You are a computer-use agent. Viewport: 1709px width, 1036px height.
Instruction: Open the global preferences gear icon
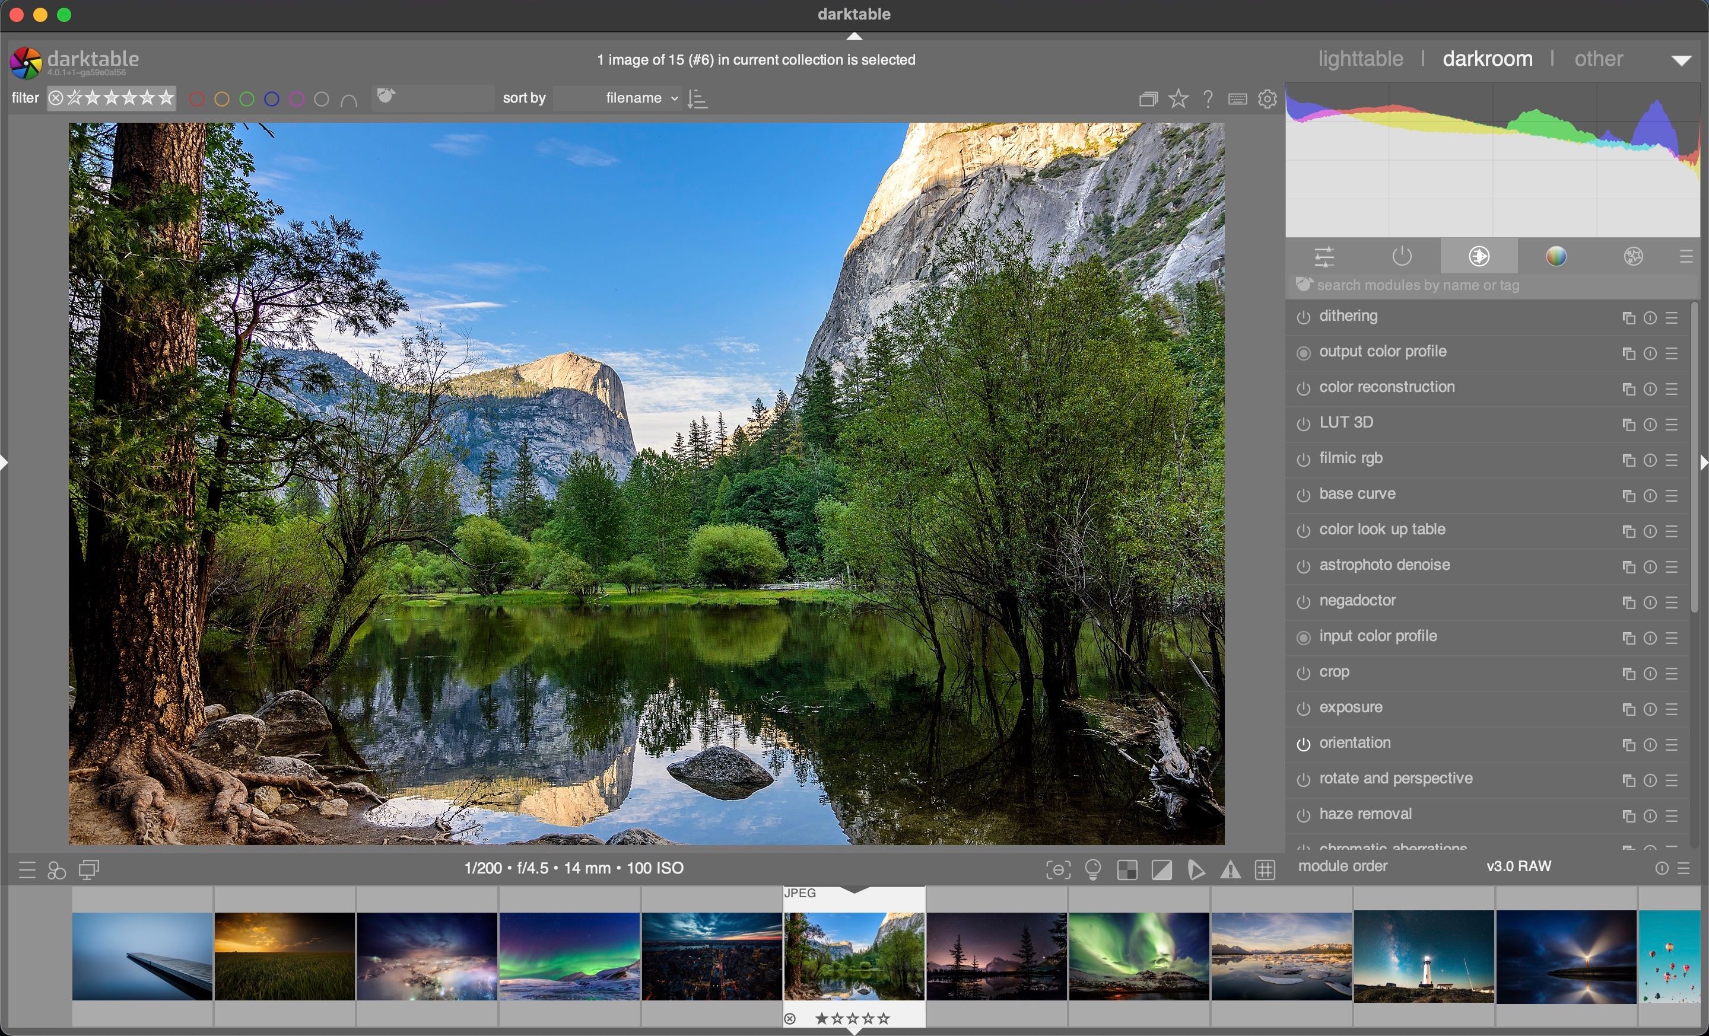[1267, 98]
